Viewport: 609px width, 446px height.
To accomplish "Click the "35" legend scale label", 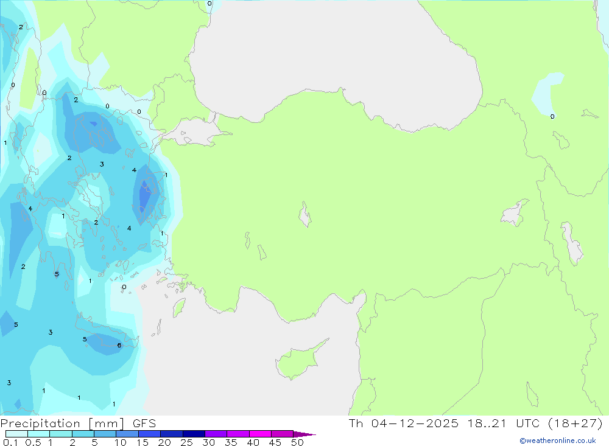I will pyautogui.click(x=231, y=442).
